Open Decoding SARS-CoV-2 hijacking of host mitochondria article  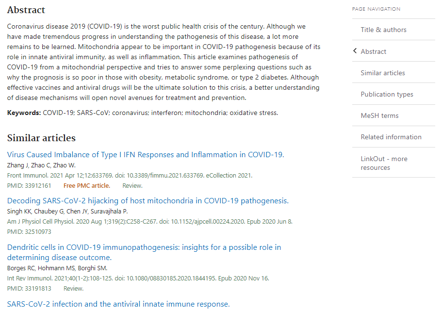147,200
